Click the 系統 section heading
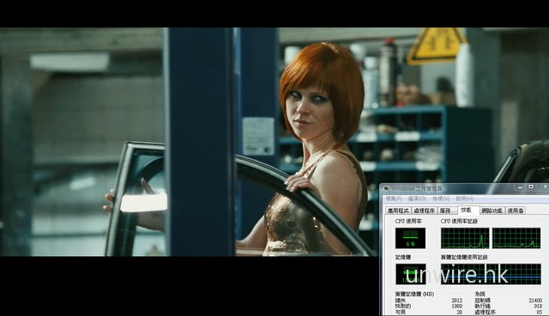 point(480,295)
